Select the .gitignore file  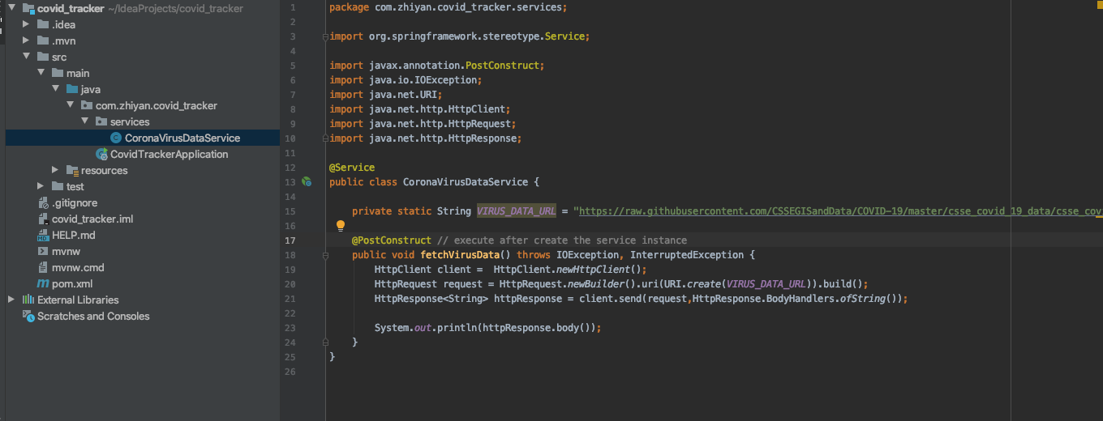tap(74, 203)
